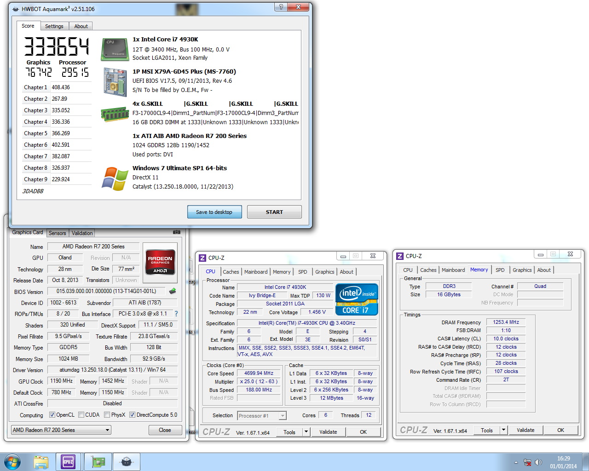The image size is (589, 471).
Task: Click OK in right CPU-Z window
Action: tap(560, 430)
